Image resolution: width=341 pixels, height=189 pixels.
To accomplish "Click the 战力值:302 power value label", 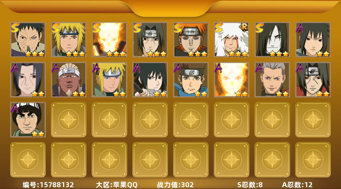I will coord(175,185).
